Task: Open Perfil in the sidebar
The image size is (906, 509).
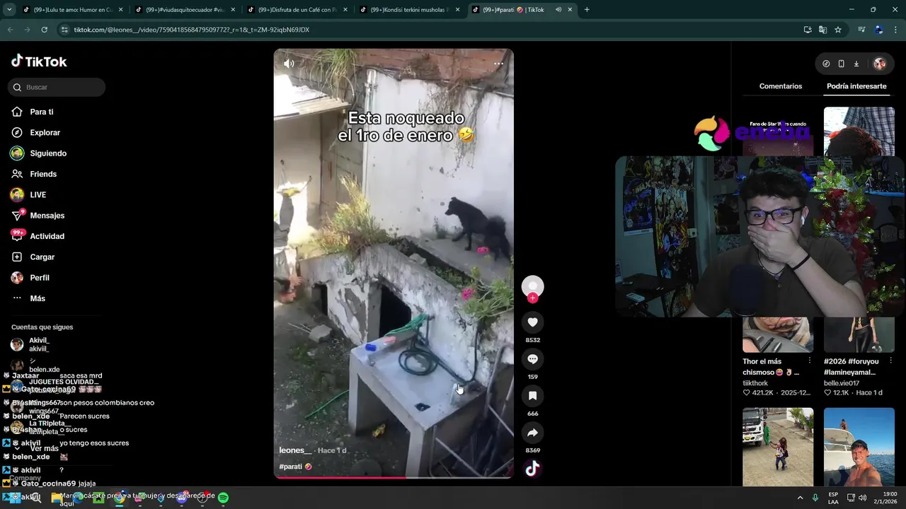Action: pyautogui.click(x=30, y=278)
